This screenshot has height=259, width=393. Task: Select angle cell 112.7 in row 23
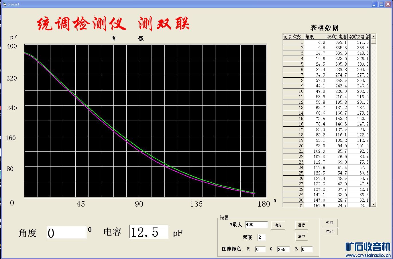[x=315, y=162]
